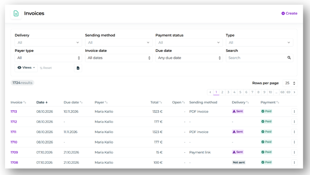This screenshot has width=310, height=175.
Task: Open the Sending method filter dropdown
Action: [x=119, y=43]
